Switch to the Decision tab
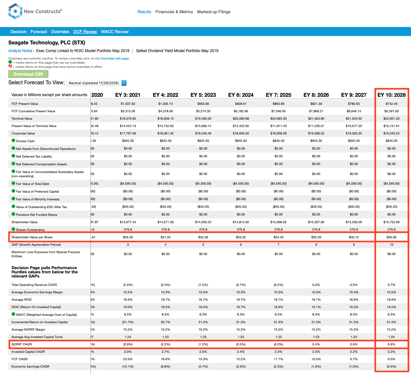This screenshot has height=374, width=411. click(18, 32)
